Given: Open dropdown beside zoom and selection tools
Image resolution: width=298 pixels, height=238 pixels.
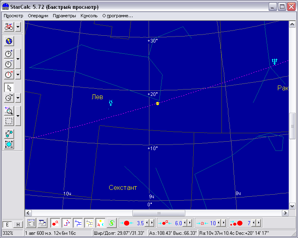Looking at the screenshot, I should point(18,116).
